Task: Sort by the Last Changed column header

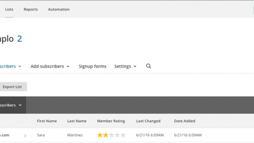Action: (148, 121)
